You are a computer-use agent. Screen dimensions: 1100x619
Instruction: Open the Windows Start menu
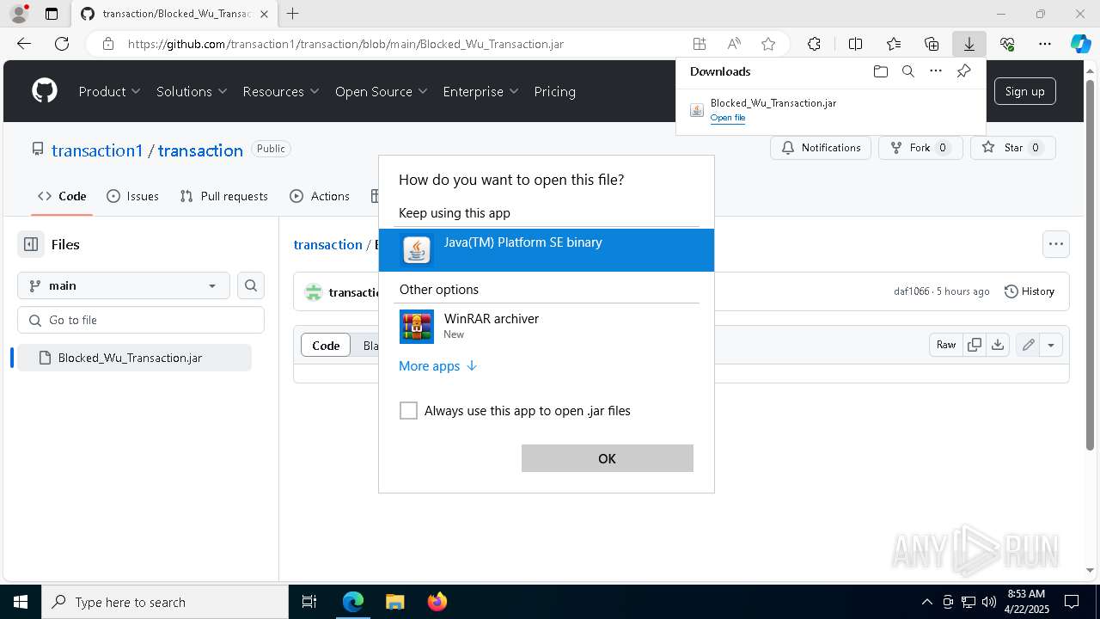(x=21, y=602)
